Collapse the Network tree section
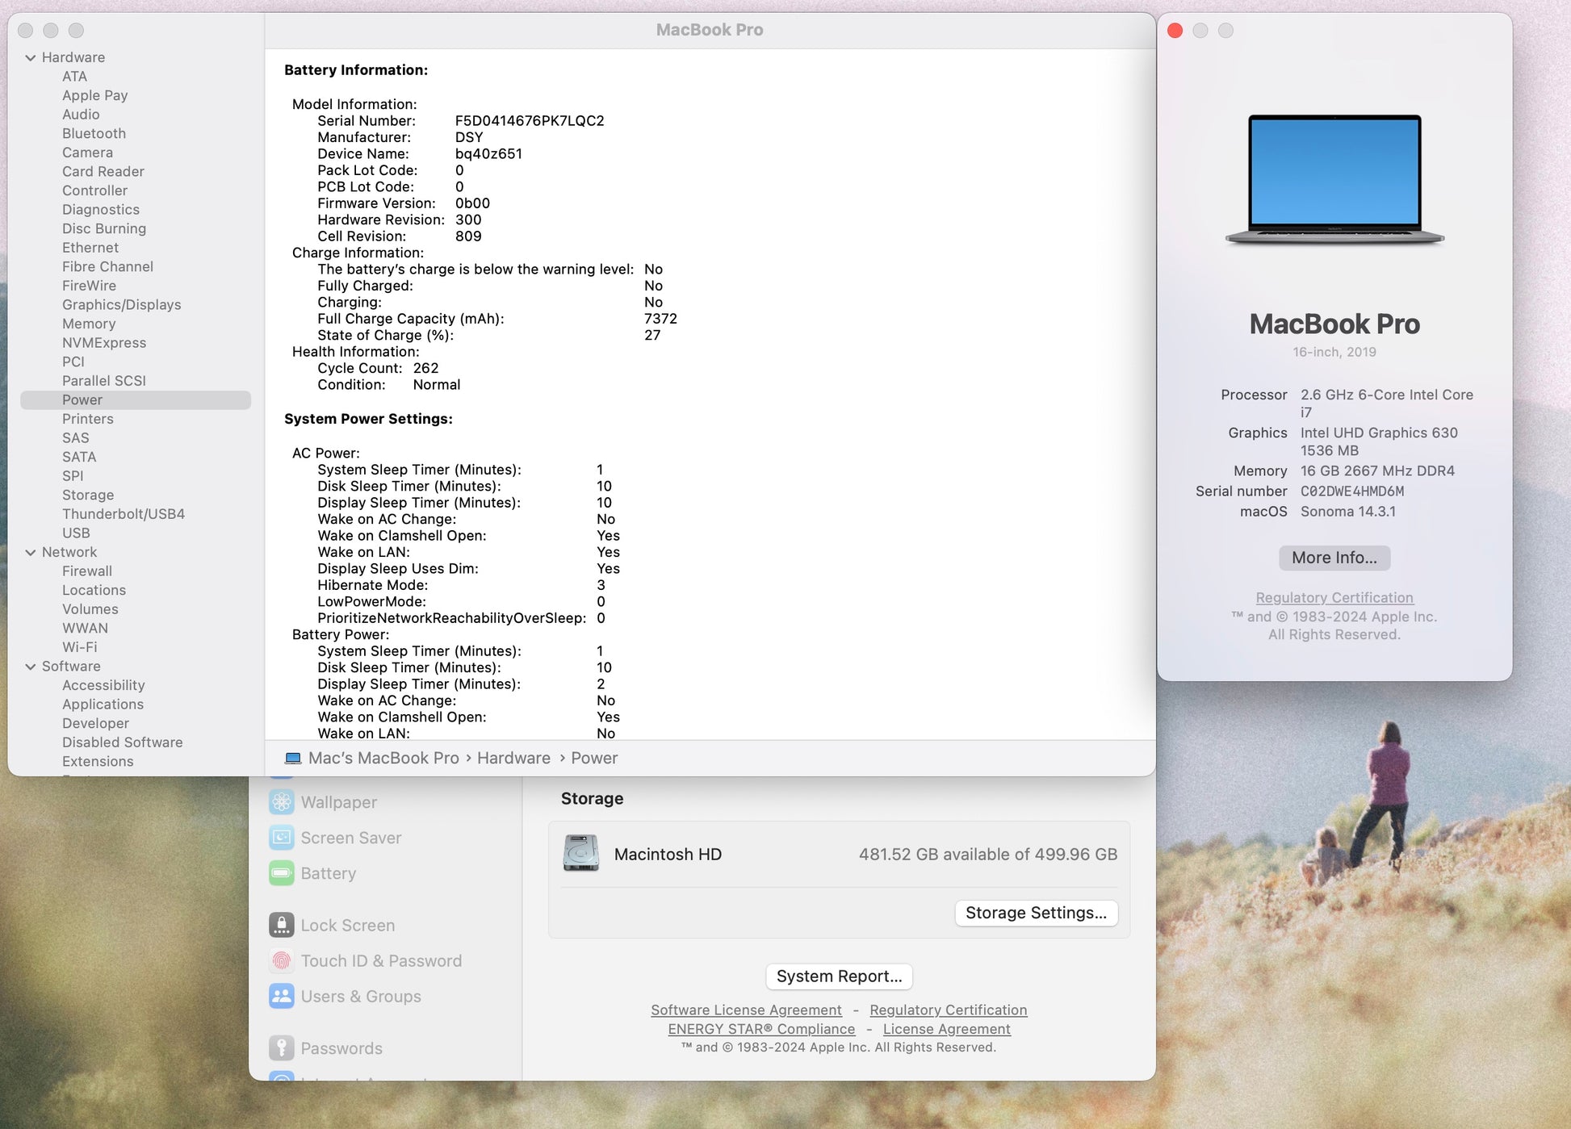 click(31, 552)
